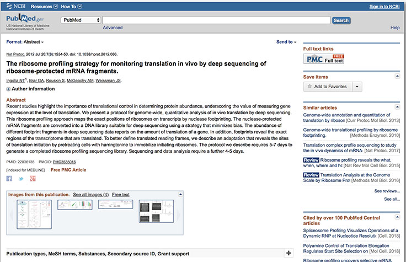
Task: Share article via Twitter icon
Action: click(21, 179)
